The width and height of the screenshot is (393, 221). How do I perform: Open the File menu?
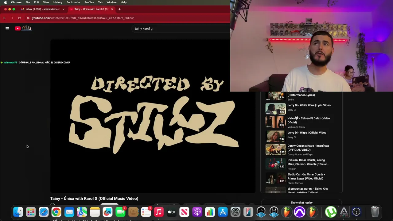tap(28, 2)
